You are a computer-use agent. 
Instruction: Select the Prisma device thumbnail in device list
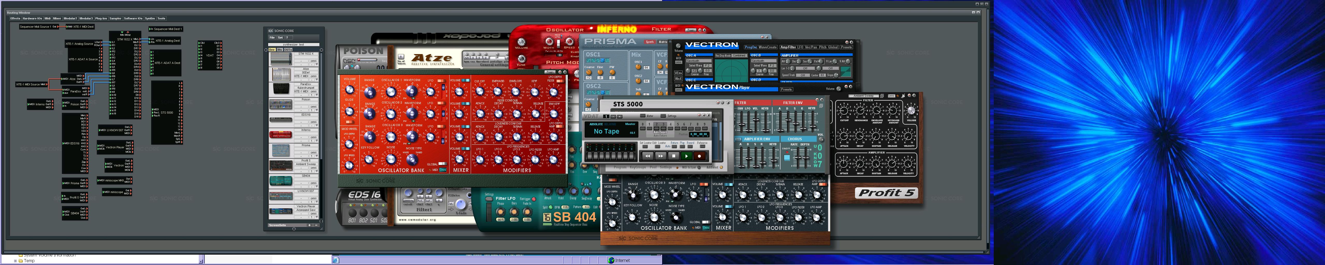pos(281,150)
